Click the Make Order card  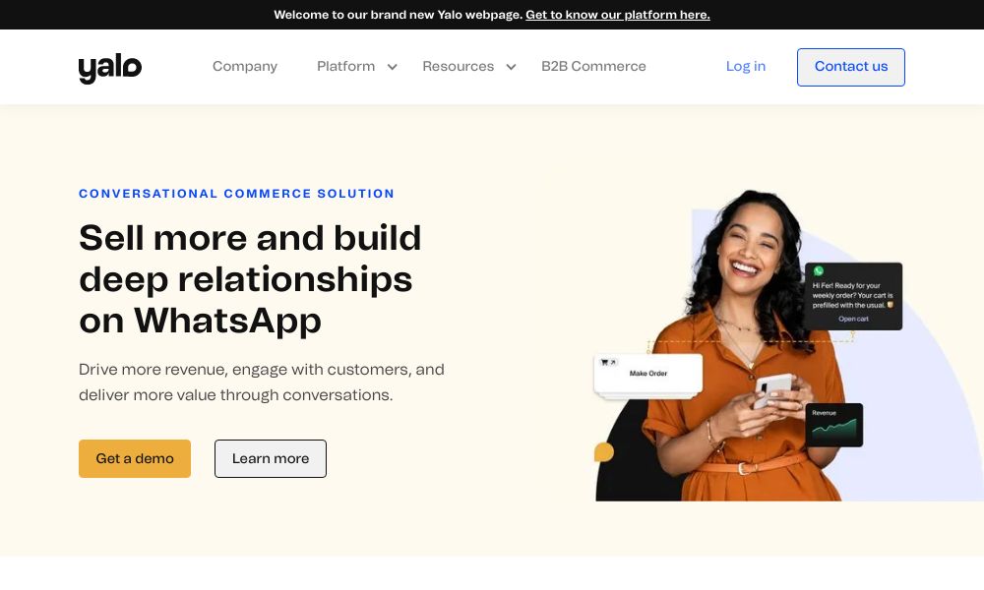coord(648,375)
